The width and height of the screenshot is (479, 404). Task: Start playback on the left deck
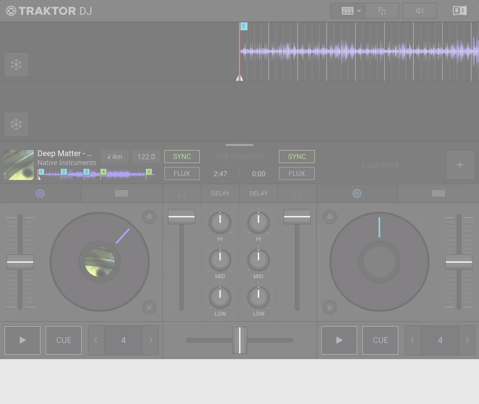[x=22, y=340]
